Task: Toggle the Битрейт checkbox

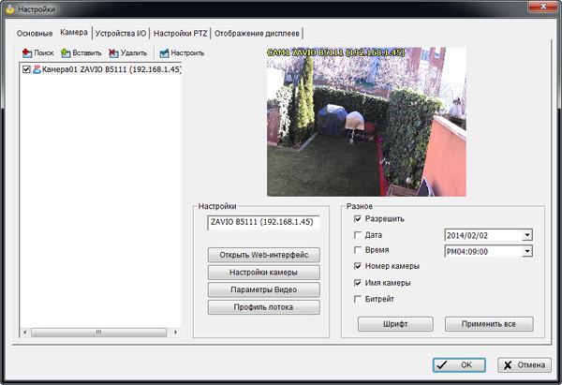Action: [357, 299]
